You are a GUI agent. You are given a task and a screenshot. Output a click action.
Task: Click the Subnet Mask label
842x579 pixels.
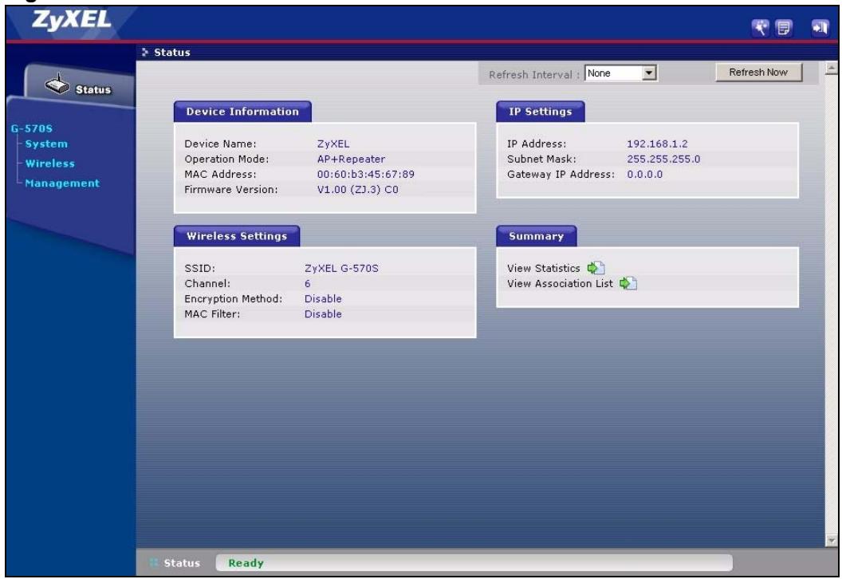[x=541, y=159]
